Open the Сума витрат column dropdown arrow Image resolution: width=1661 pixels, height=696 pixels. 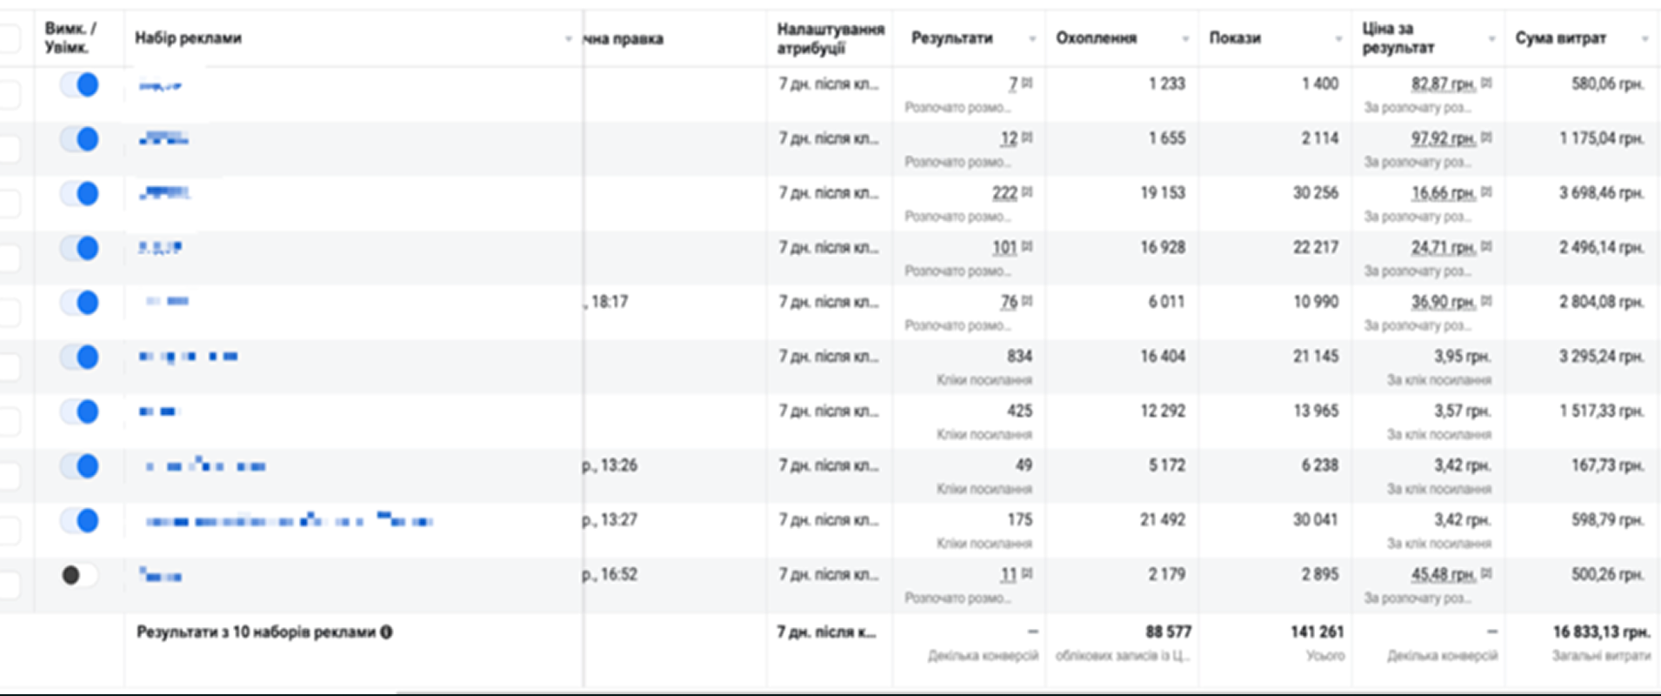click(1644, 39)
